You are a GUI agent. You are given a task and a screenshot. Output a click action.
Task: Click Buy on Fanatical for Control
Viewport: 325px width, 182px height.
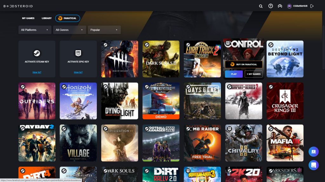243,64
